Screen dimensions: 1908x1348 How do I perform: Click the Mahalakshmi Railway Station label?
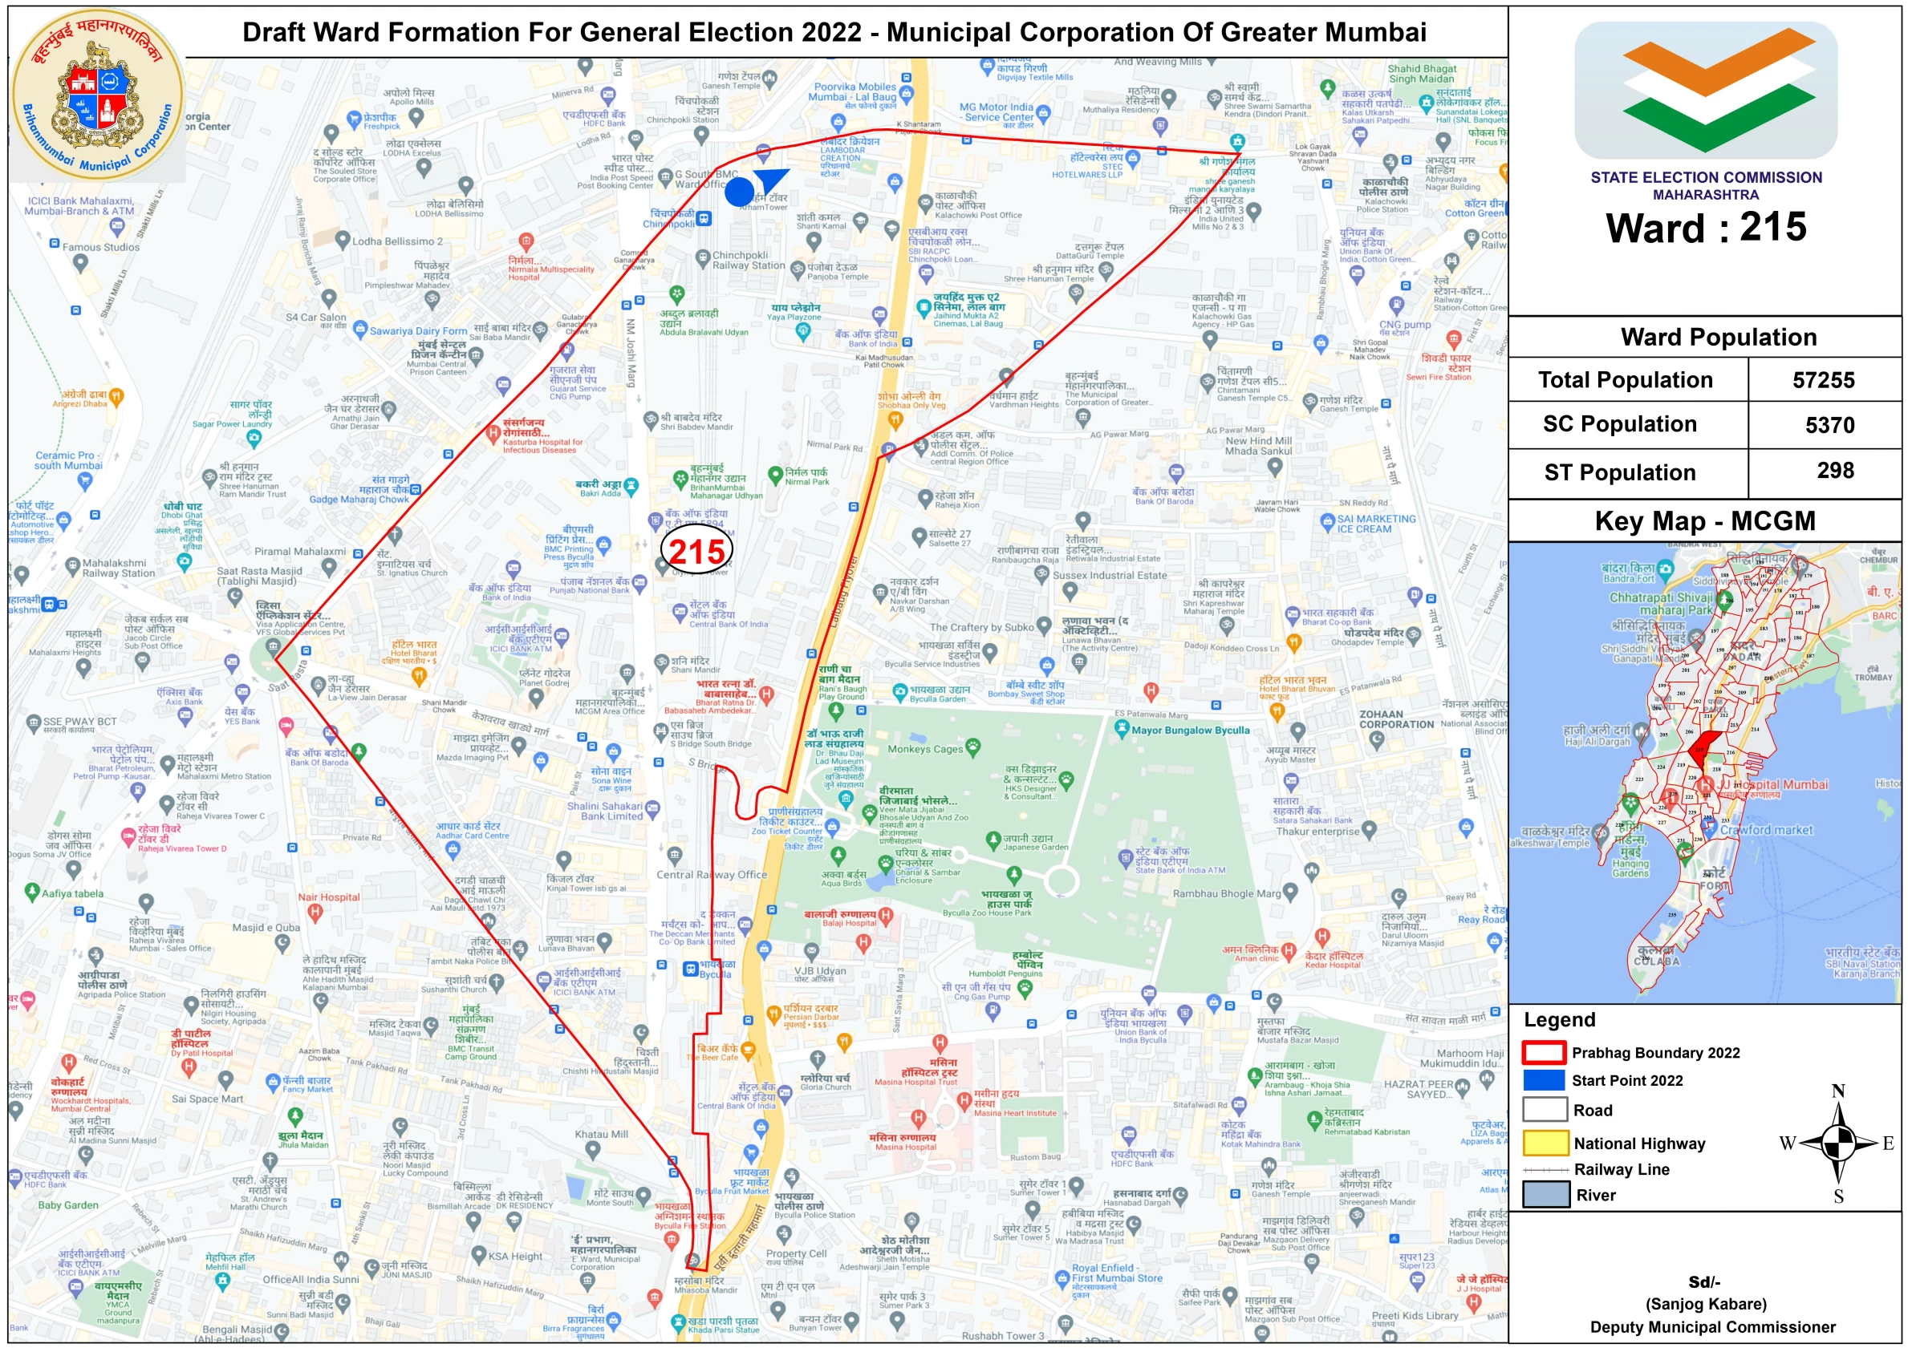[x=118, y=568]
